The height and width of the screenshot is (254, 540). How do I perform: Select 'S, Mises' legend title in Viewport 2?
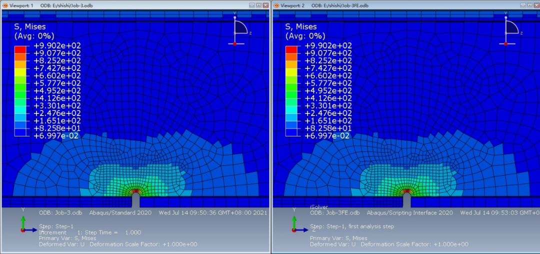[x=301, y=27]
